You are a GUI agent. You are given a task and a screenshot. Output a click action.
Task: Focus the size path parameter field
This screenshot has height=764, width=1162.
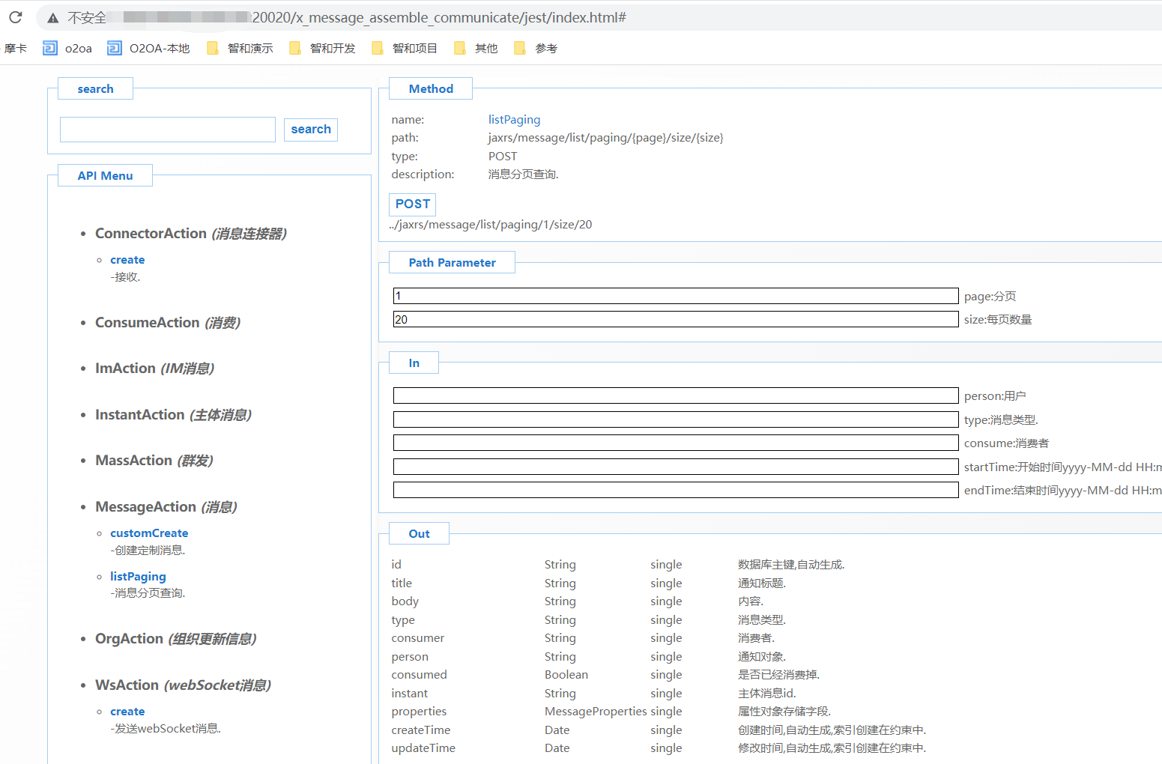[x=675, y=320]
